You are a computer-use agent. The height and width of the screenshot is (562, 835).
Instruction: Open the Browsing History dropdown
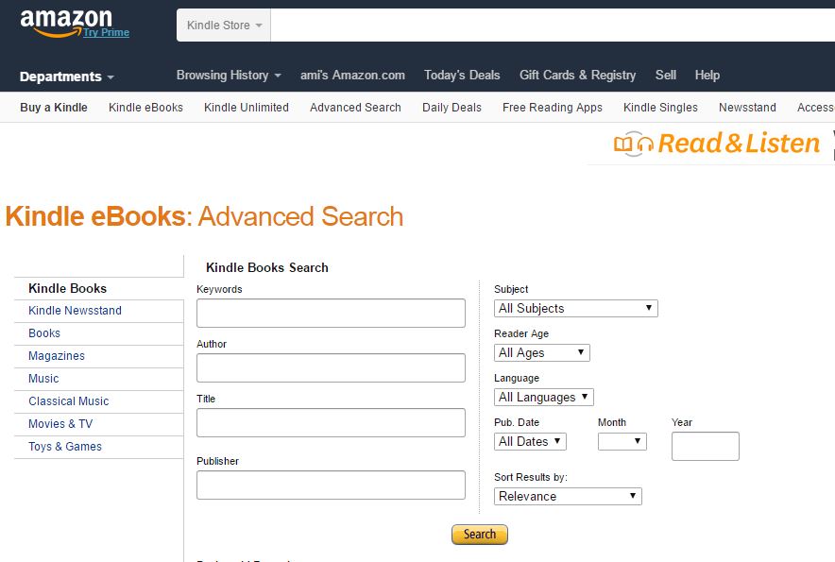click(229, 76)
